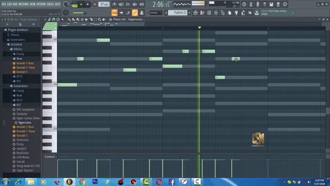Select the DVS Saxophone plugin

(x=25, y=110)
